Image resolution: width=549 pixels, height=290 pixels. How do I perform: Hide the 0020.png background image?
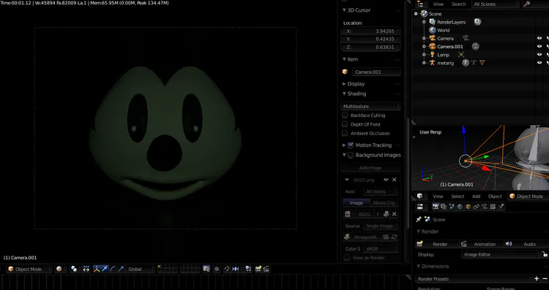pyautogui.click(x=386, y=180)
